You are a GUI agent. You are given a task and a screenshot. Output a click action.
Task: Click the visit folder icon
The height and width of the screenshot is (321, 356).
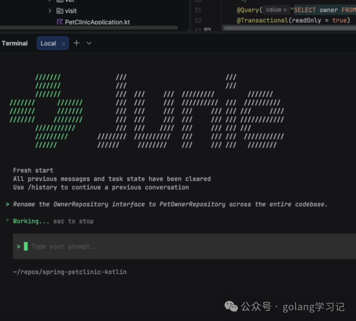(x=60, y=11)
